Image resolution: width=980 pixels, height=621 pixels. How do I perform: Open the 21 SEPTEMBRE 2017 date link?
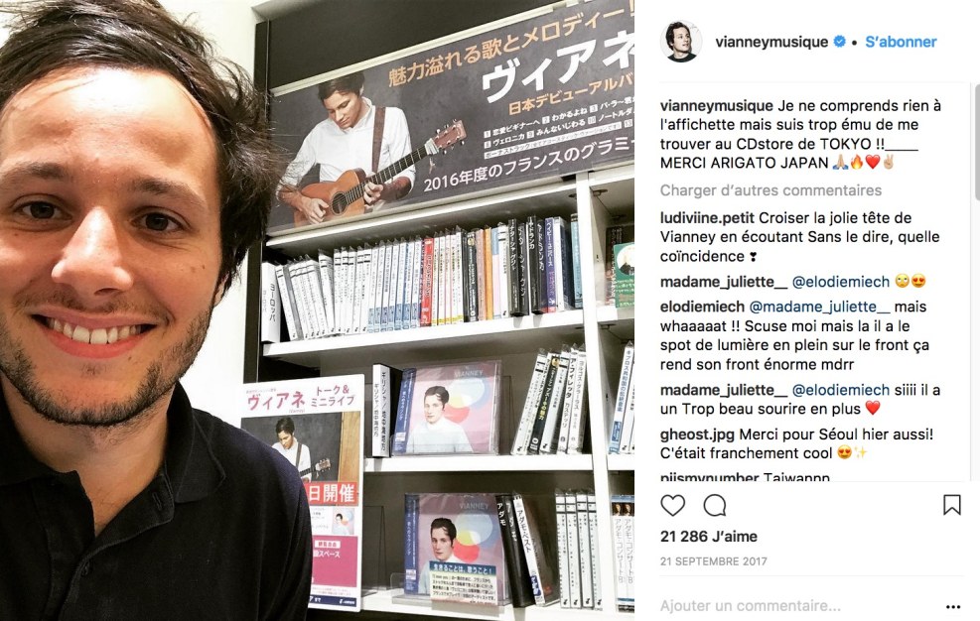coord(713,561)
